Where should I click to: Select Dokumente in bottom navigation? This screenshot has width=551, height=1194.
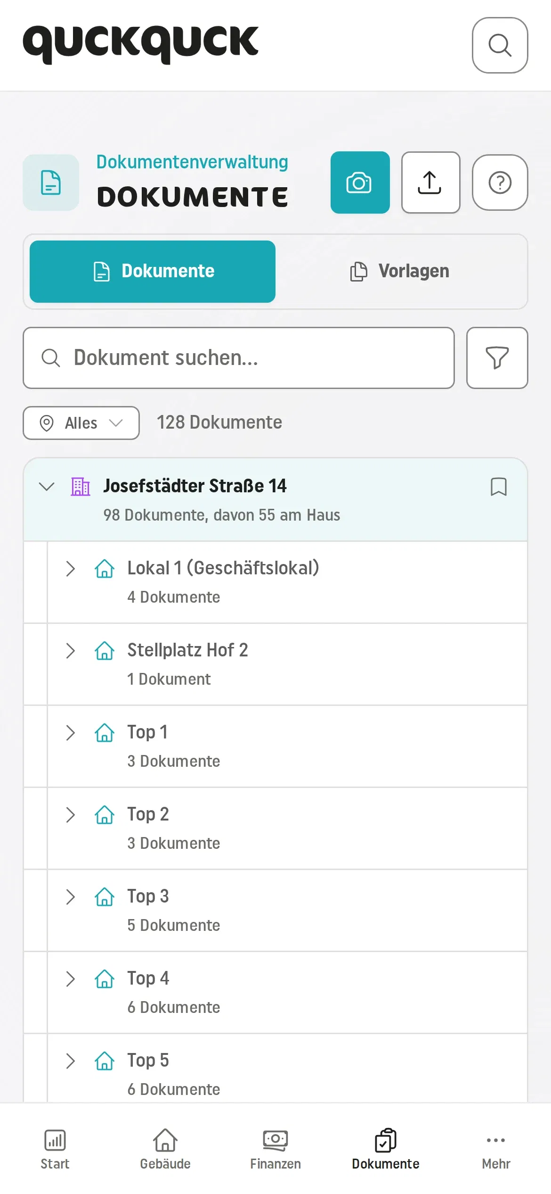(386, 1149)
